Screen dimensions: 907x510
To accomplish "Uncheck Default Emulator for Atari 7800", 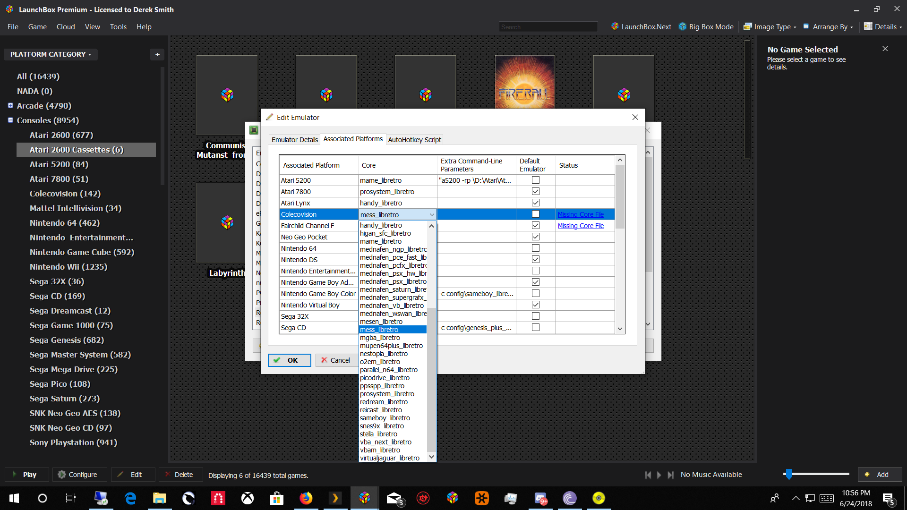I will point(536,191).
